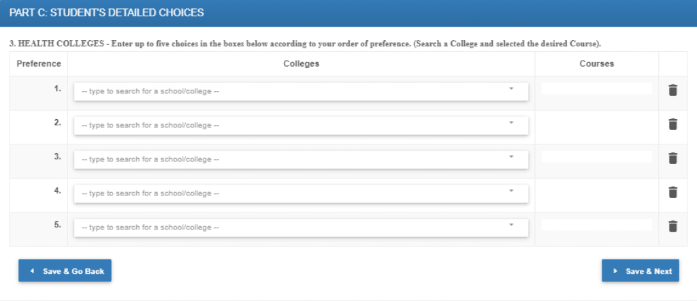
Task: Open the college dropdown arrow for preference 1
Action: tap(511, 89)
